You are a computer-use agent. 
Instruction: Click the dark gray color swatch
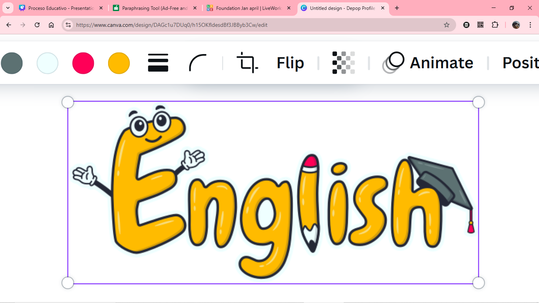12,63
